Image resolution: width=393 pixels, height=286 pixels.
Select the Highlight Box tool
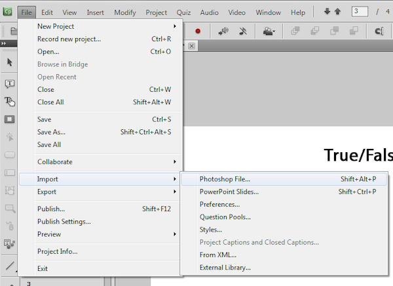[10, 119]
